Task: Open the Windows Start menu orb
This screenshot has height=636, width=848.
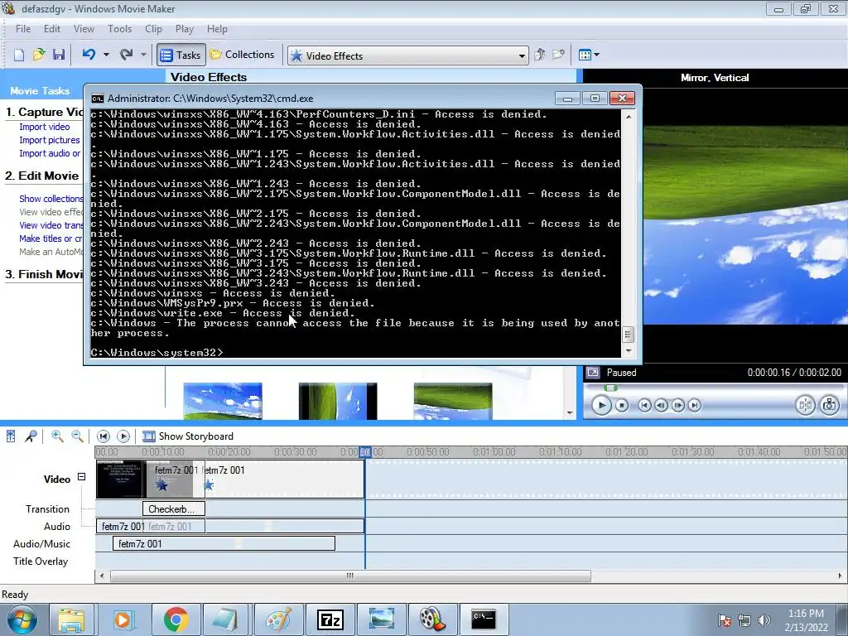Action: click(x=22, y=619)
